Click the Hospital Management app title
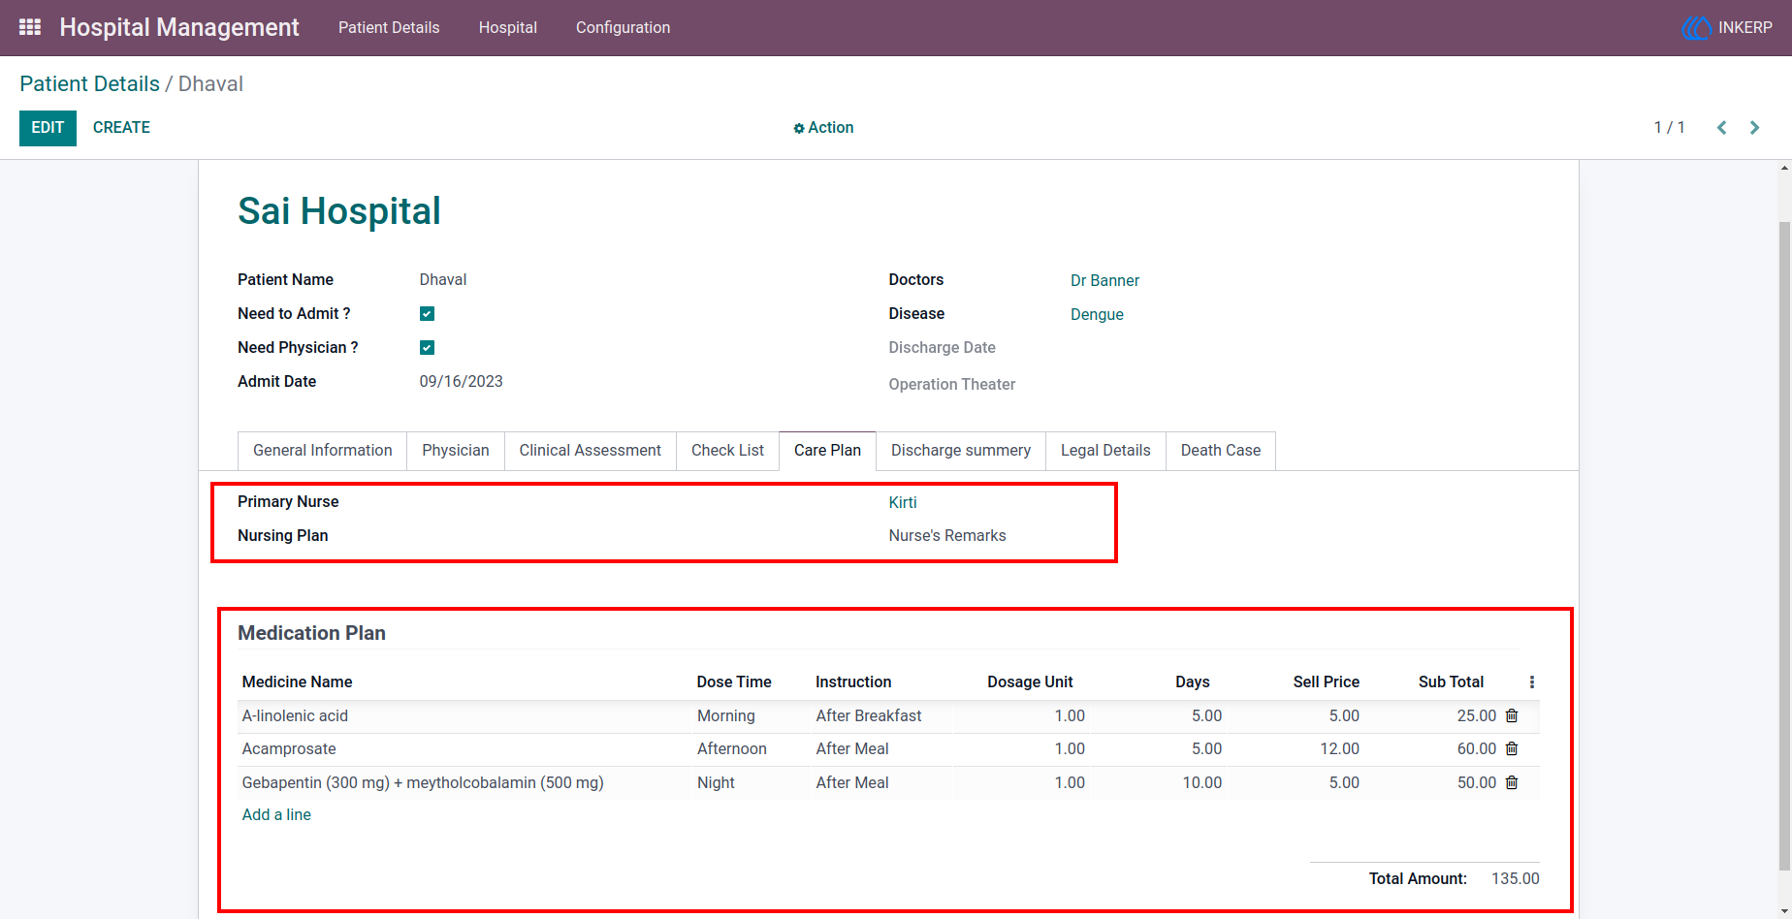Viewport: 1792px width, 919px height. 179,27
